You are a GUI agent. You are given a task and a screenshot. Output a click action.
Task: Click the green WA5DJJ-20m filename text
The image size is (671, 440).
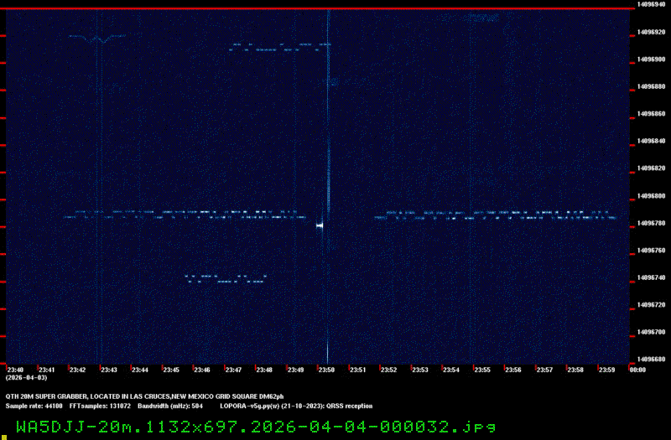point(255,426)
